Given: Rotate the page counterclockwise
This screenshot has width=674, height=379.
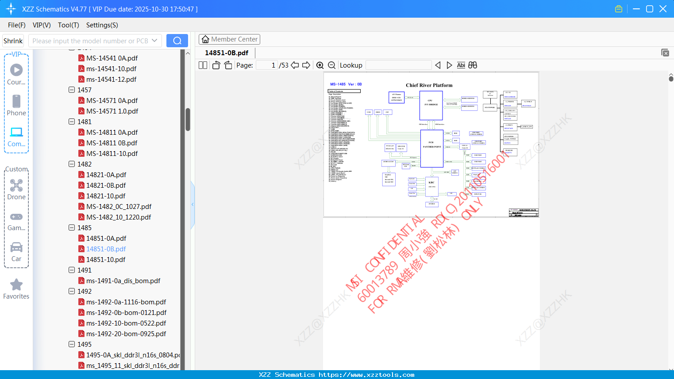Looking at the screenshot, I should (x=216, y=65).
